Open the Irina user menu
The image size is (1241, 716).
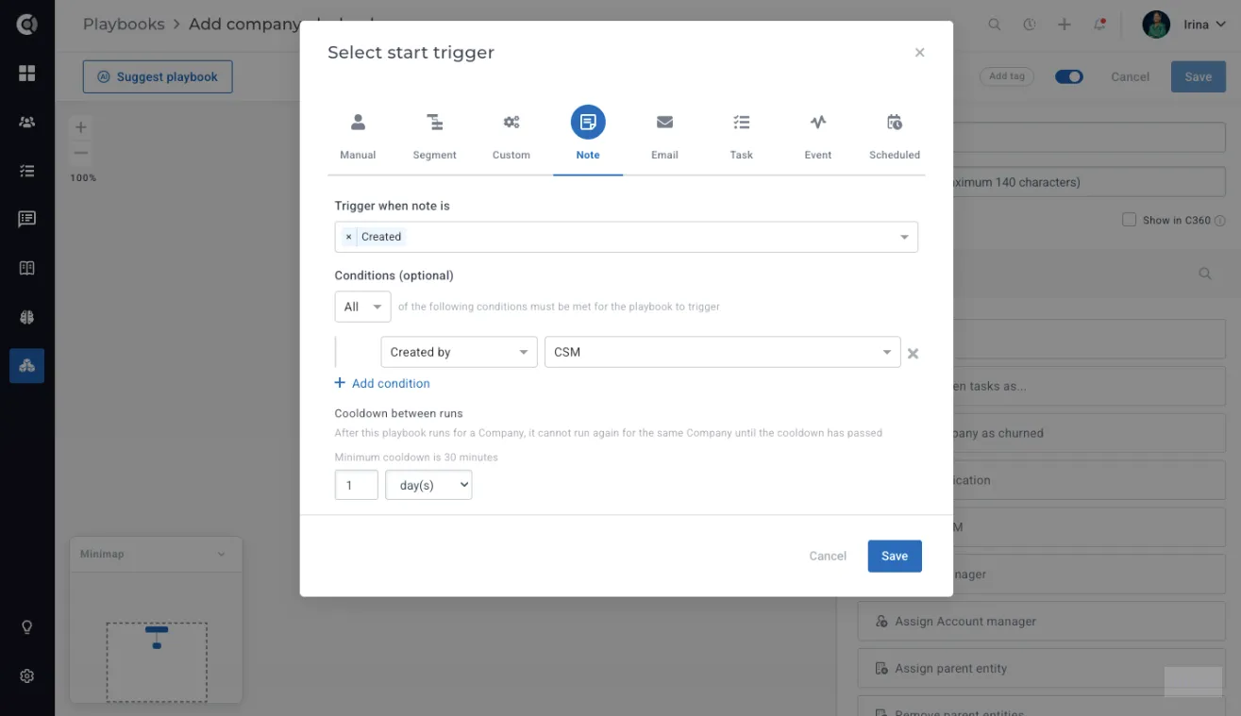pyautogui.click(x=1184, y=25)
